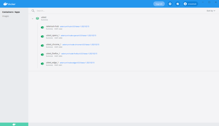Close the Docker Desktop window
Image resolution: width=219 pixels, height=126 pixels.
tap(216, 2)
